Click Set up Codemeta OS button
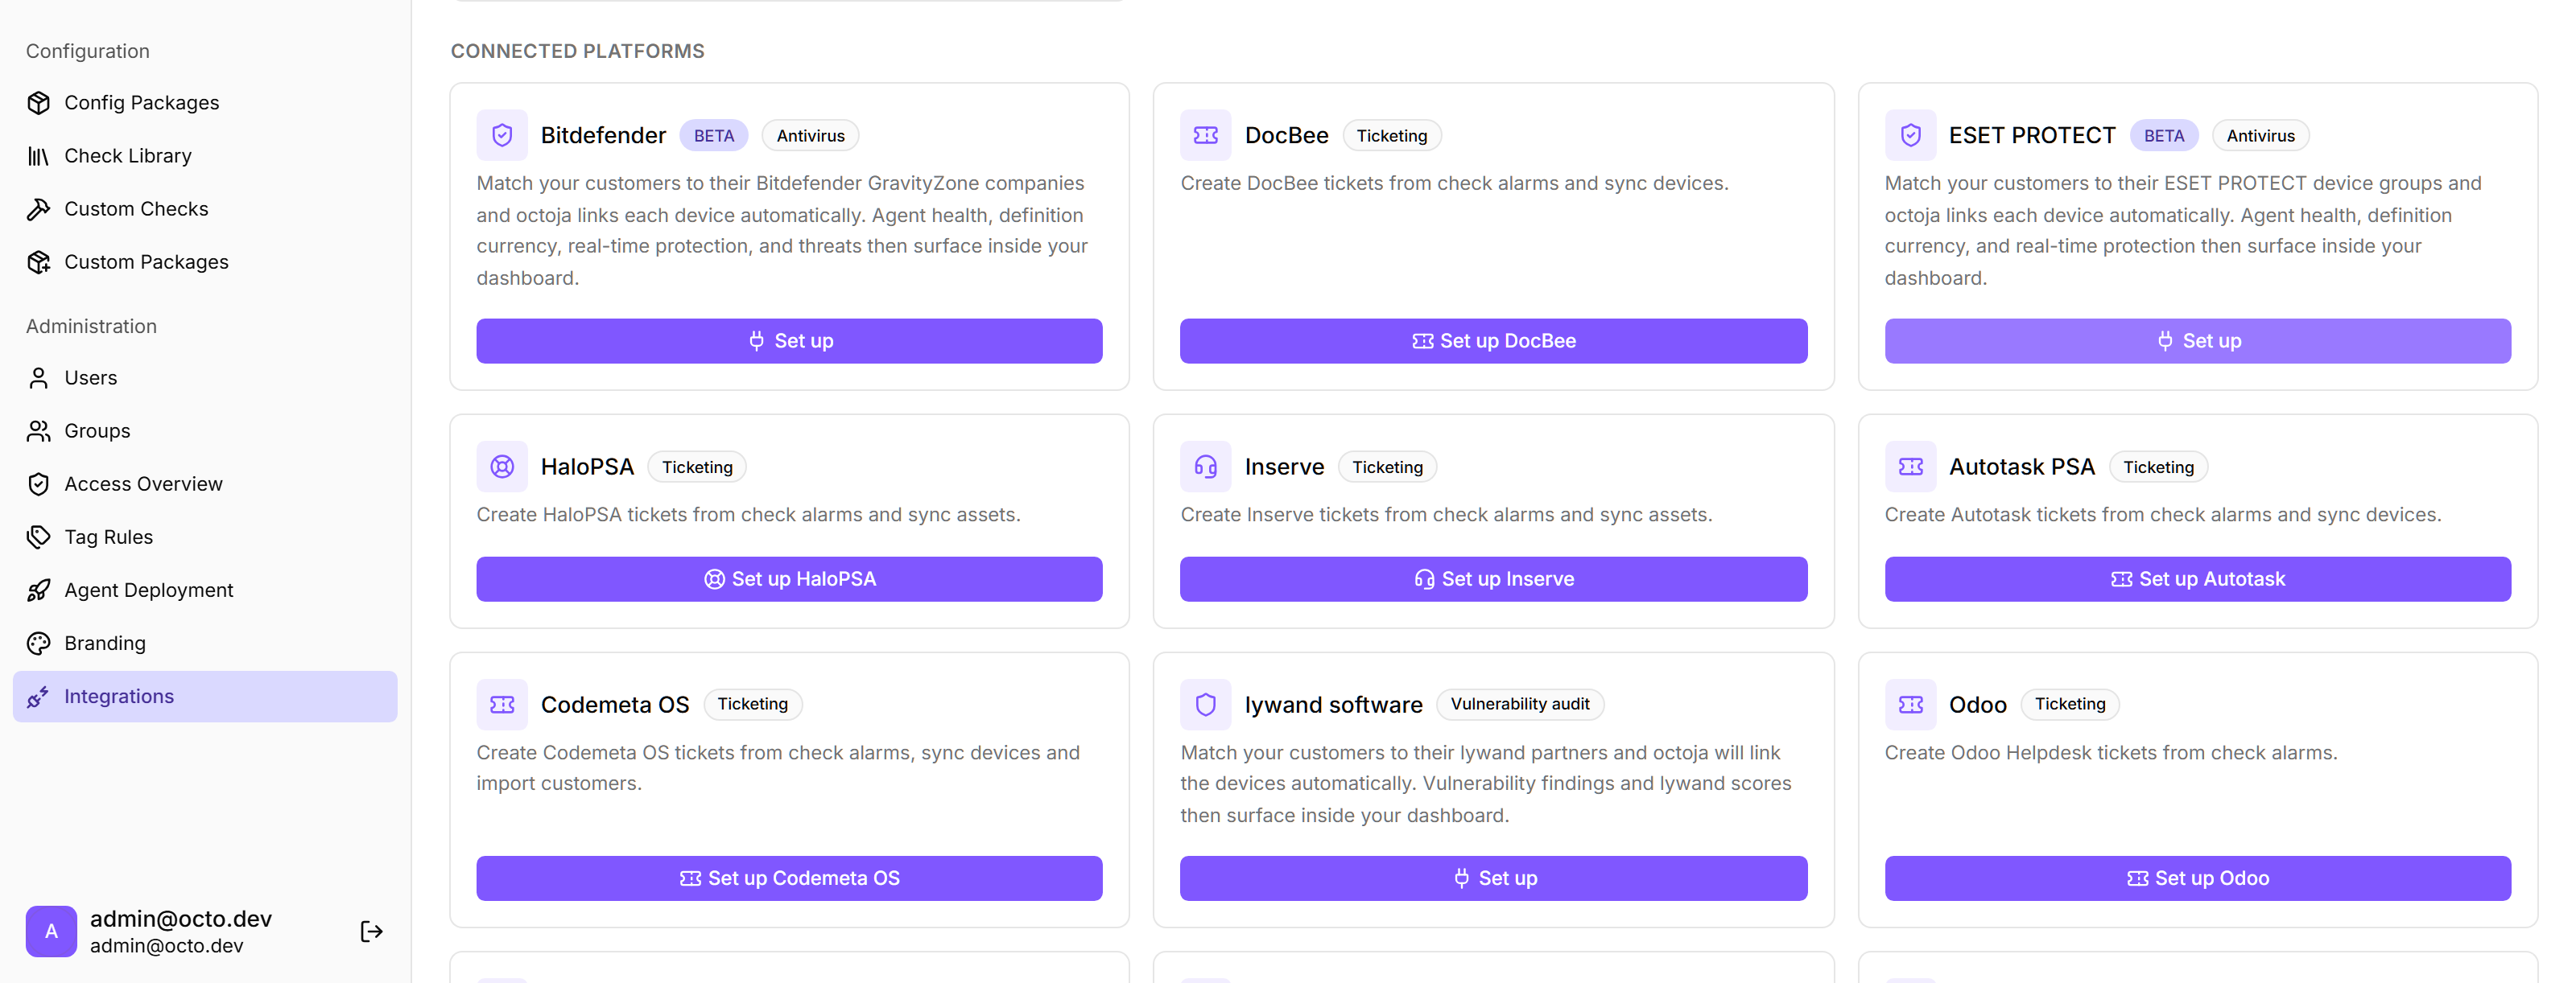2576x983 pixels. pyautogui.click(x=789, y=878)
